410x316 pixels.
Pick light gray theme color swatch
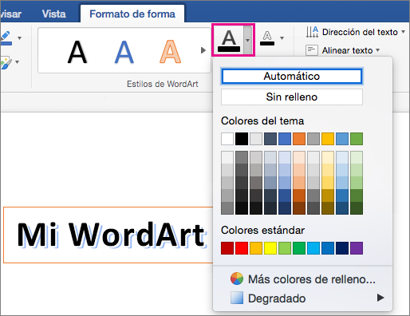point(256,139)
